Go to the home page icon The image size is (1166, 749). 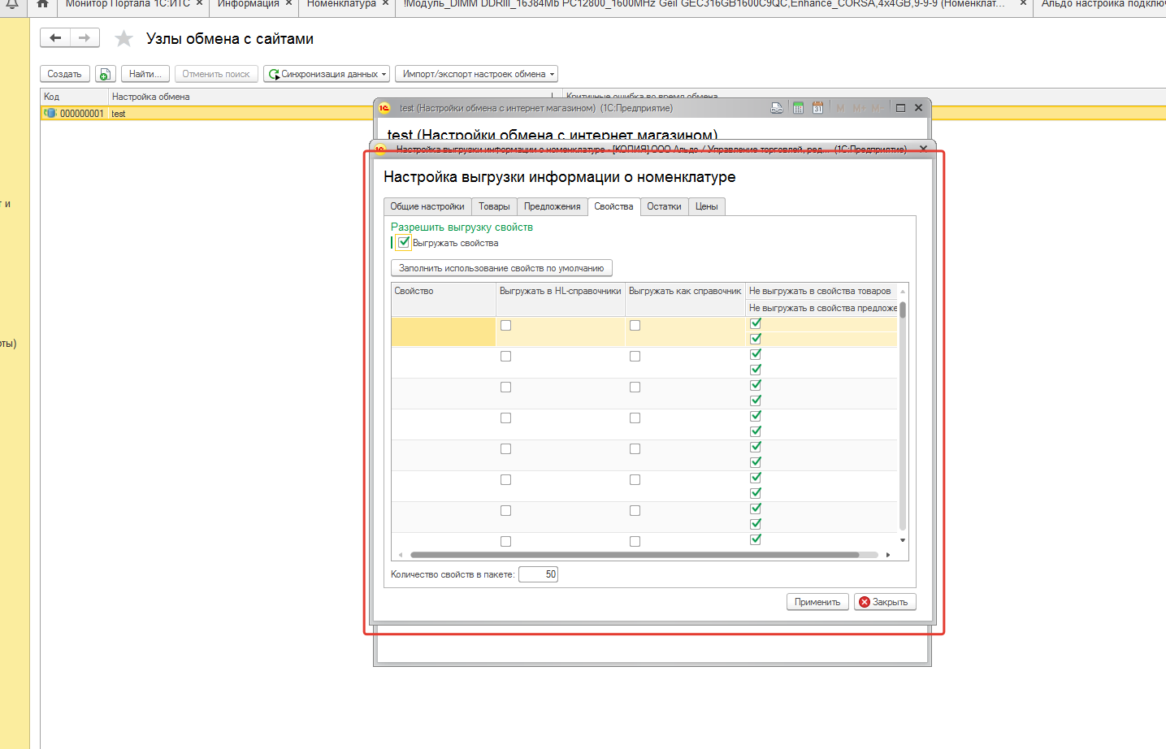(x=42, y=4)
